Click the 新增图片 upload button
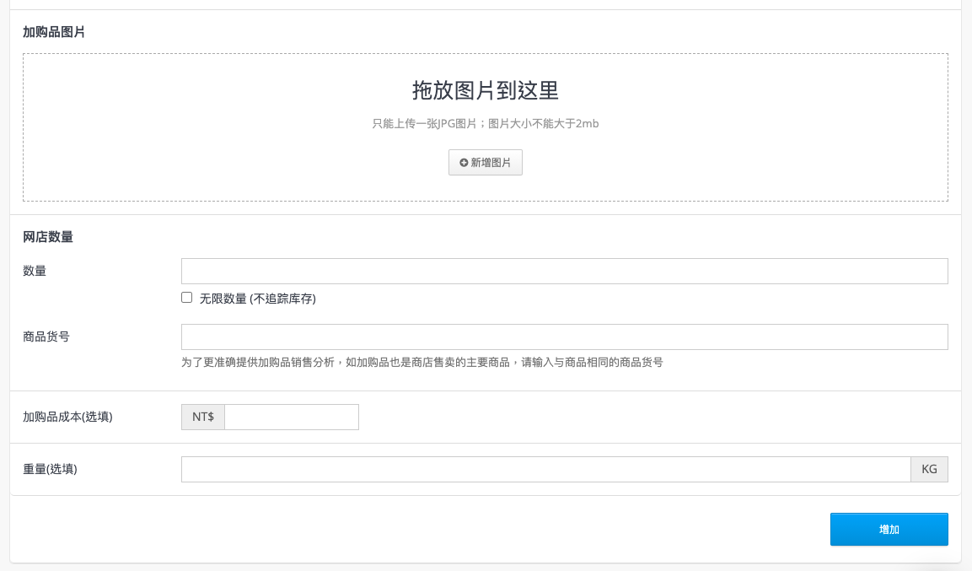This screenshot has height=571, width=972. [486, 163]
